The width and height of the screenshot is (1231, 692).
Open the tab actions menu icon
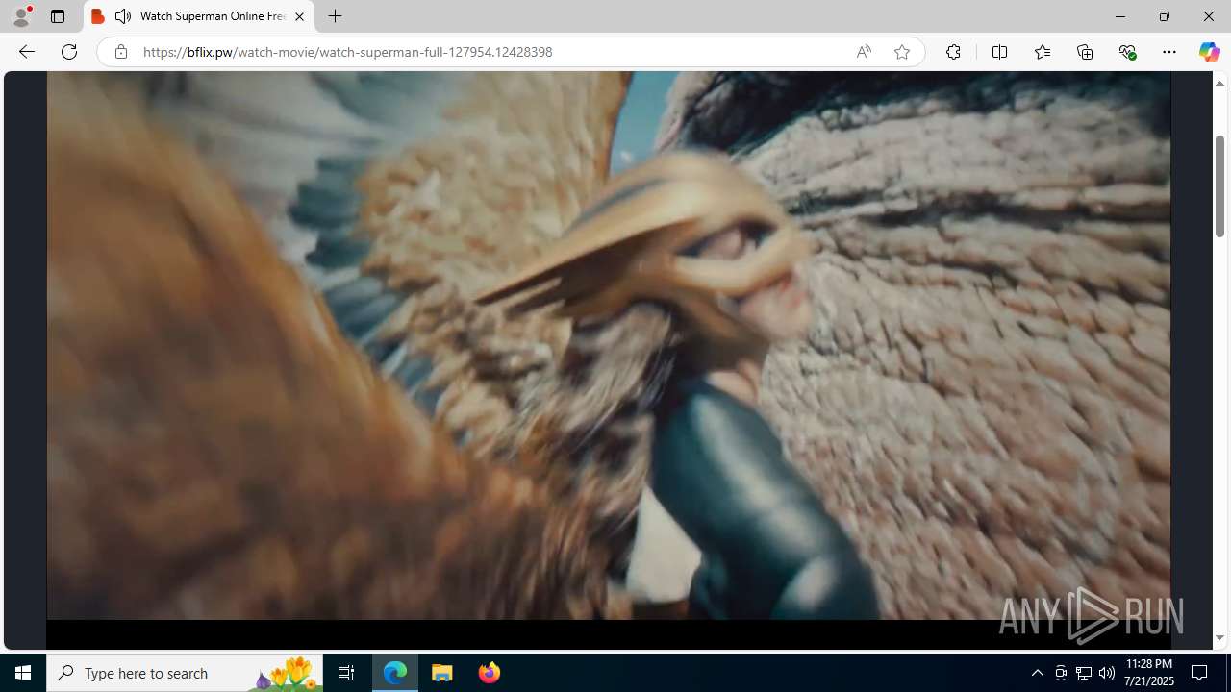click(58, 16)
